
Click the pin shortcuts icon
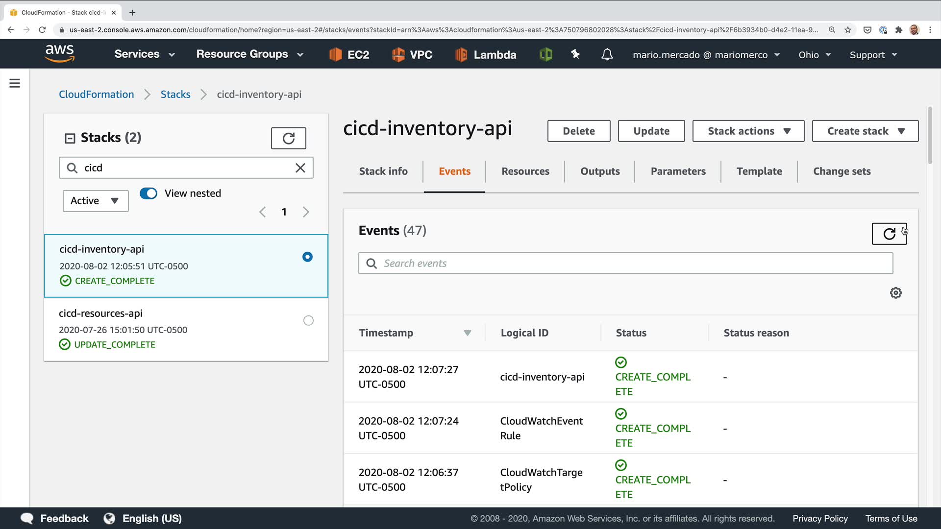coord(575,54)
